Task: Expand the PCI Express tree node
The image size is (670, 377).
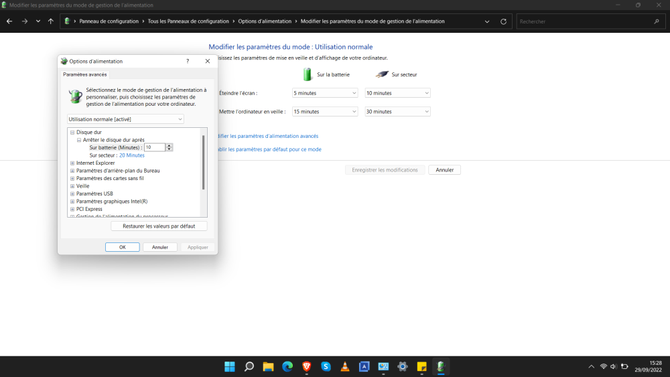Action: [72, 209]
